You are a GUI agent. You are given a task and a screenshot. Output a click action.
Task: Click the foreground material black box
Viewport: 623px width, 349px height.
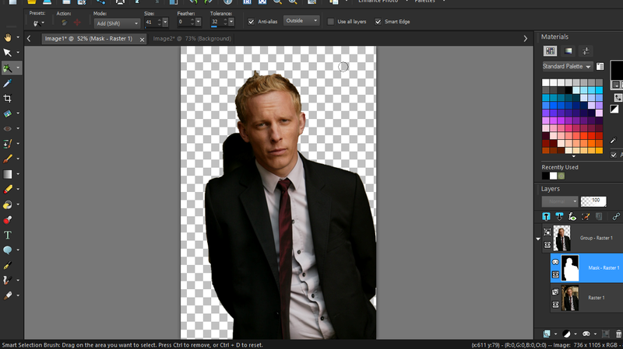617,70
